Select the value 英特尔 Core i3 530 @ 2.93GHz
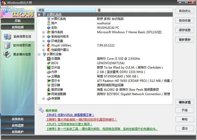 [118, 59]
